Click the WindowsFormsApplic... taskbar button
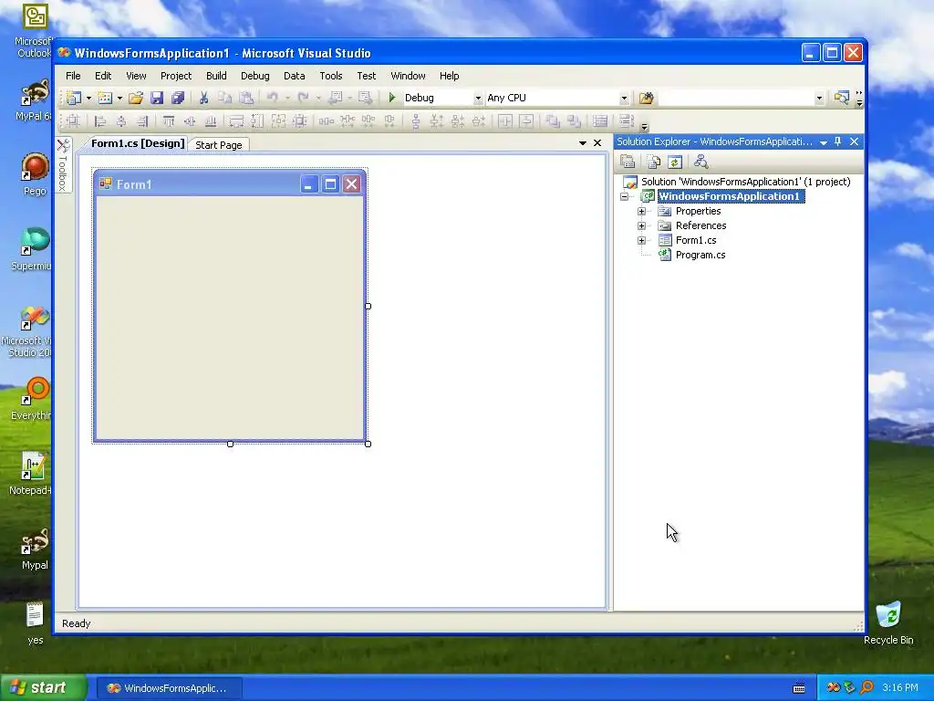 tap(169, 688)
